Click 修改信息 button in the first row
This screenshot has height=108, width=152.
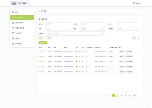[122, 52]
